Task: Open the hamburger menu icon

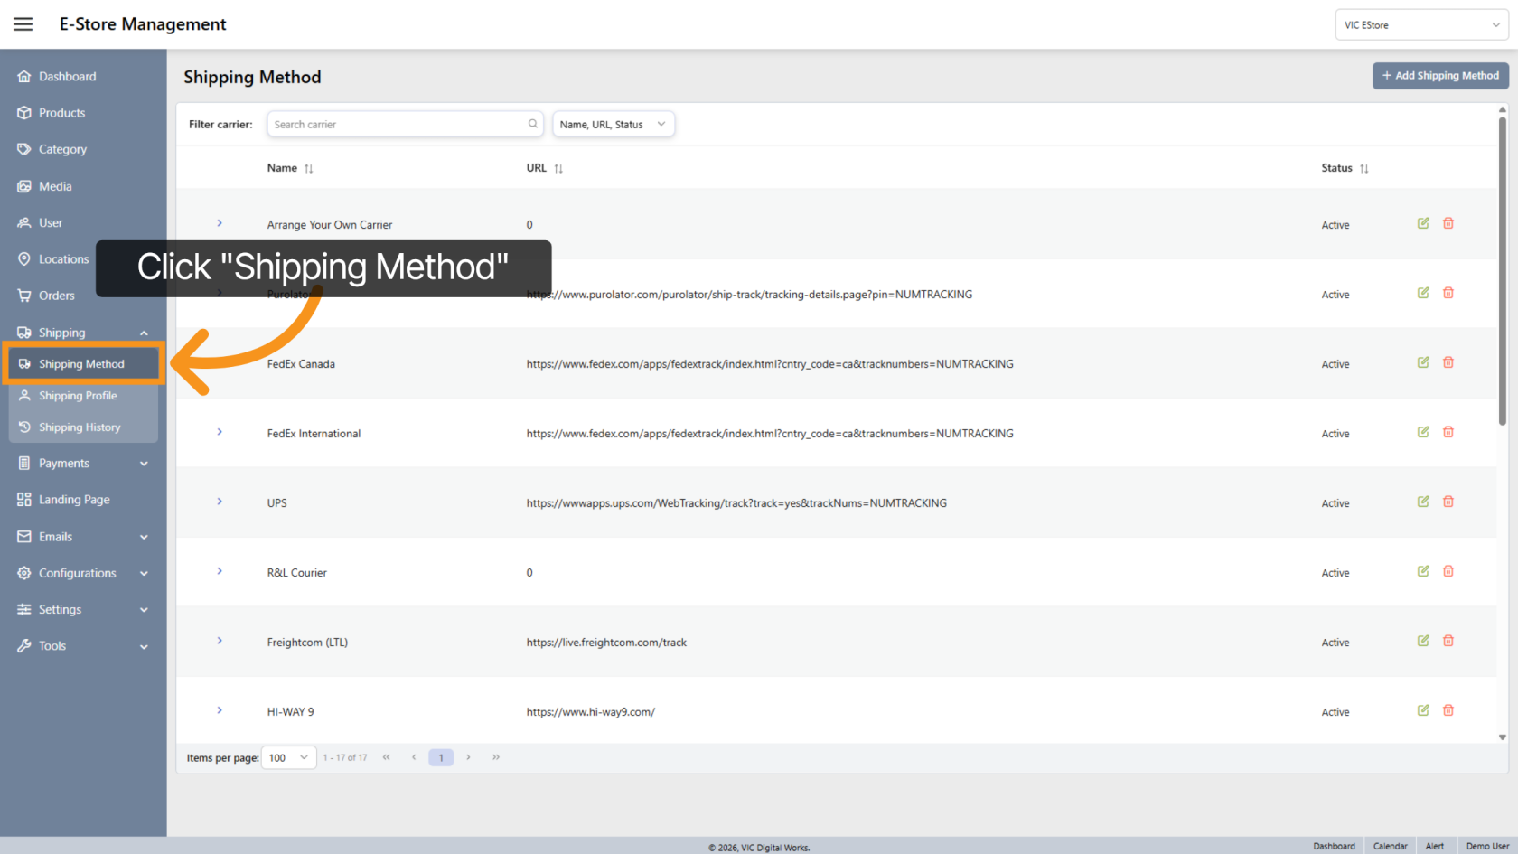Action: [x=23, y=24]
